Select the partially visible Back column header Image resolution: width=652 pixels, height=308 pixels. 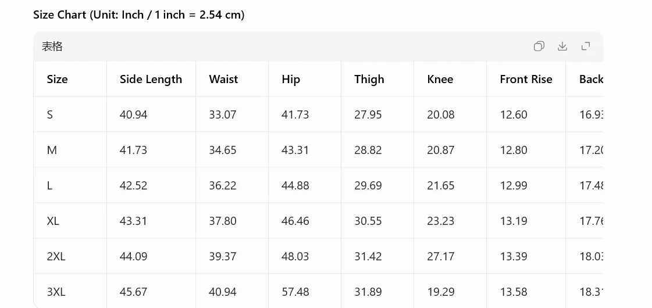point(591,79)
